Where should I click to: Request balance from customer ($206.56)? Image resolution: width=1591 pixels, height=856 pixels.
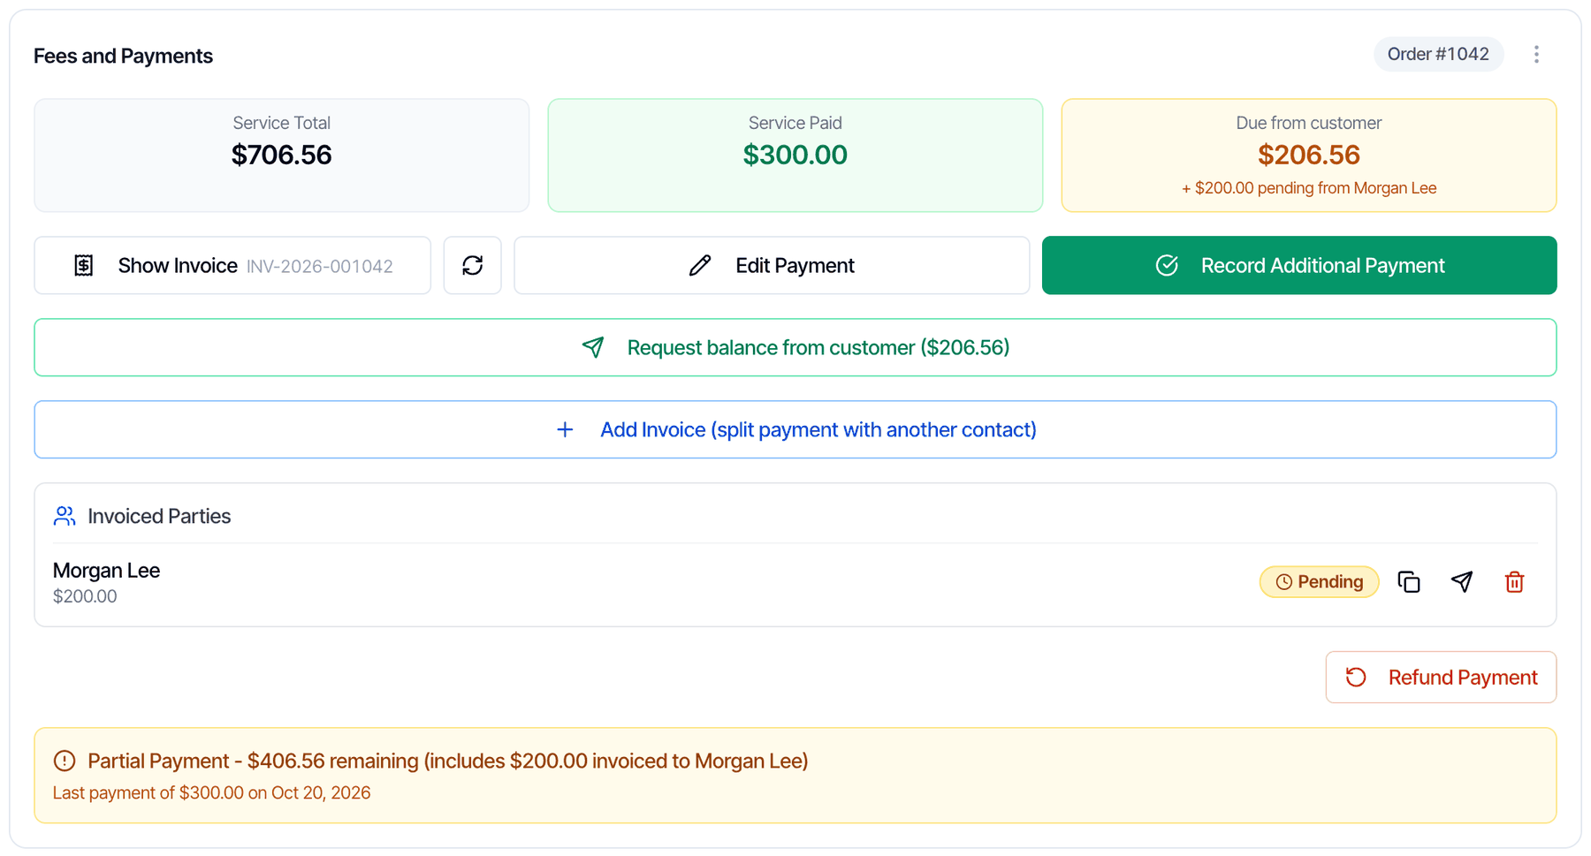tap(795, 347)
